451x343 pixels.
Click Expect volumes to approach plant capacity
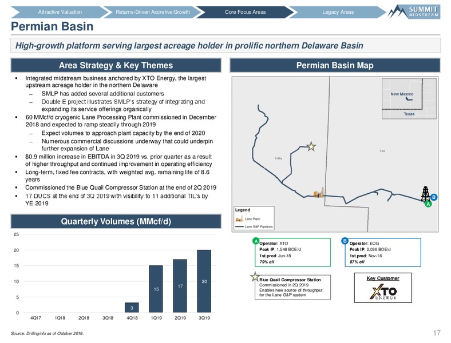123,133
